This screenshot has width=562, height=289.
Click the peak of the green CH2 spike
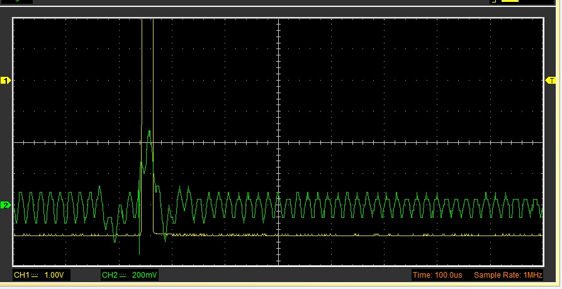point(149,131)
